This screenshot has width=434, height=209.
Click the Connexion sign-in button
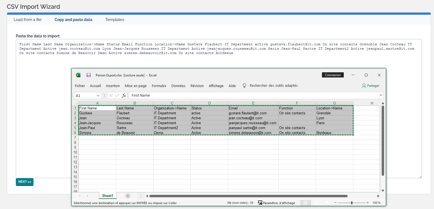point(333,75)
